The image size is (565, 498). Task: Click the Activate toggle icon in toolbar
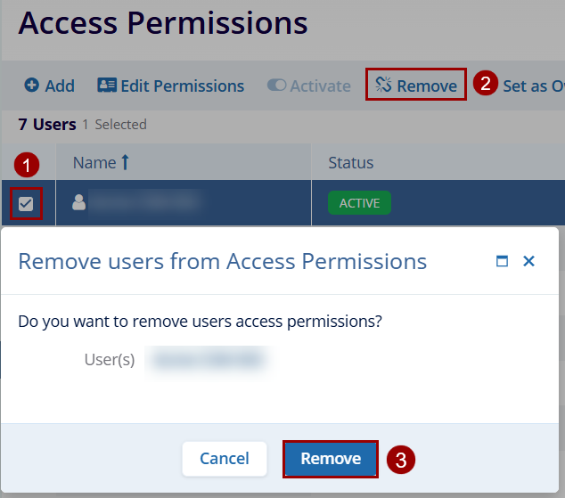[276, 86]
